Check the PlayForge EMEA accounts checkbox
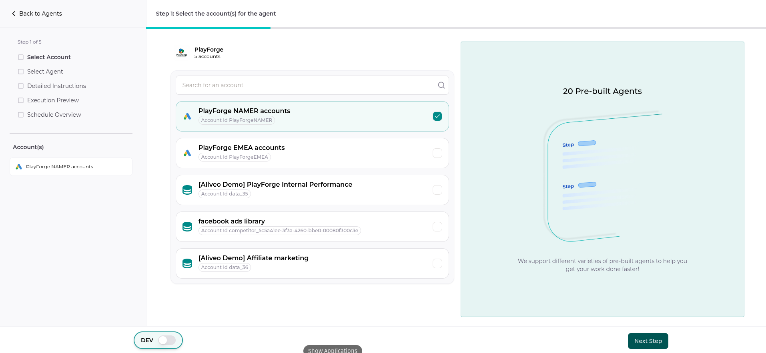766x353 pixels. coord(437,153)
